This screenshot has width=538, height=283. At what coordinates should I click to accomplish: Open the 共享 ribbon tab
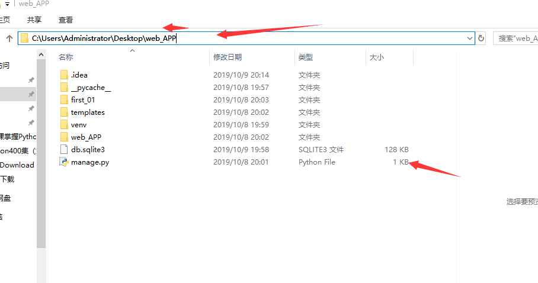pyautogui.click(x=34, y=20)
